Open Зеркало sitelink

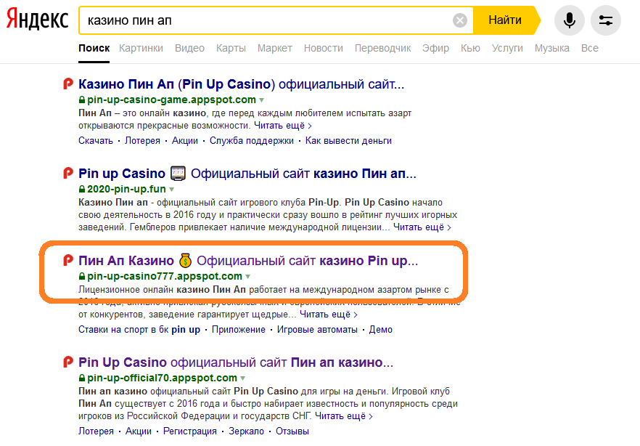pyautogui.click(x=246, y=431)
